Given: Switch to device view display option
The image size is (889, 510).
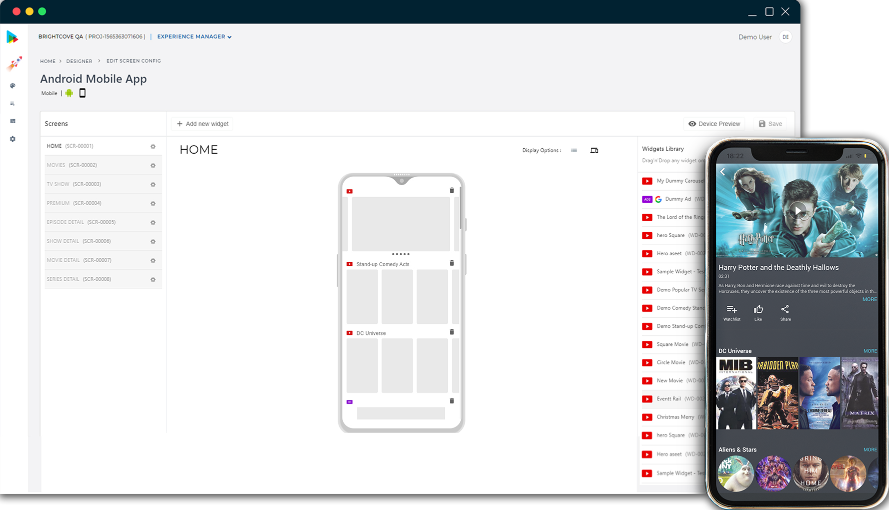Looking at the screenshot, I should point(594,150).
